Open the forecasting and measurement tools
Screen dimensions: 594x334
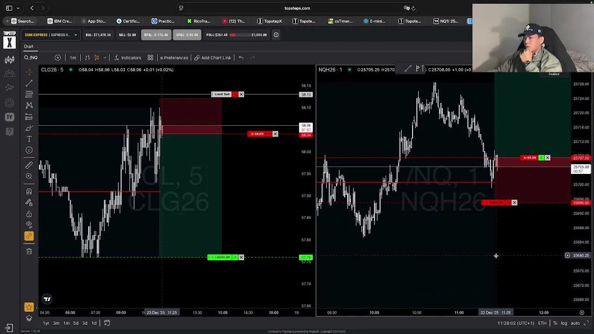(29, 116)
